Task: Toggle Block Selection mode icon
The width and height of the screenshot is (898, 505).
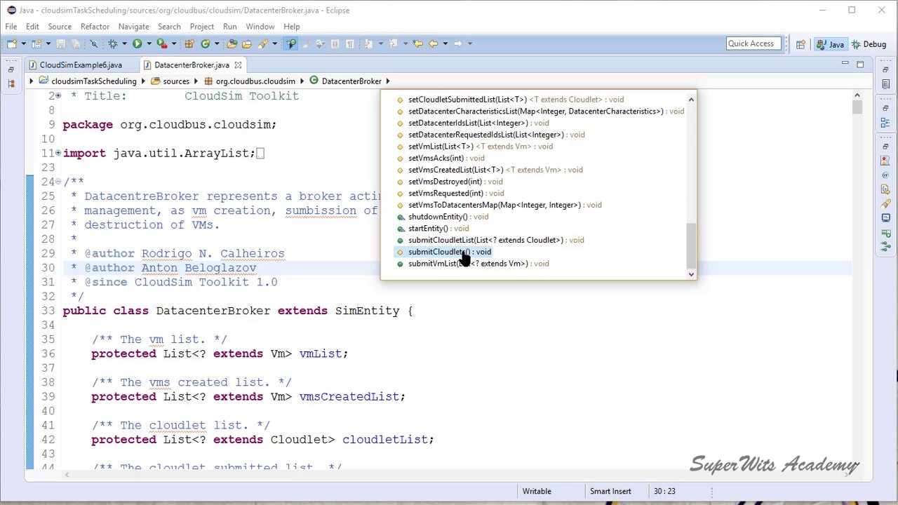Action: point(335,43)
